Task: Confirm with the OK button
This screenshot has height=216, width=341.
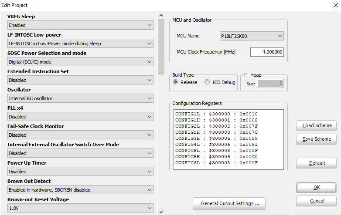Action: coord(316,187)
